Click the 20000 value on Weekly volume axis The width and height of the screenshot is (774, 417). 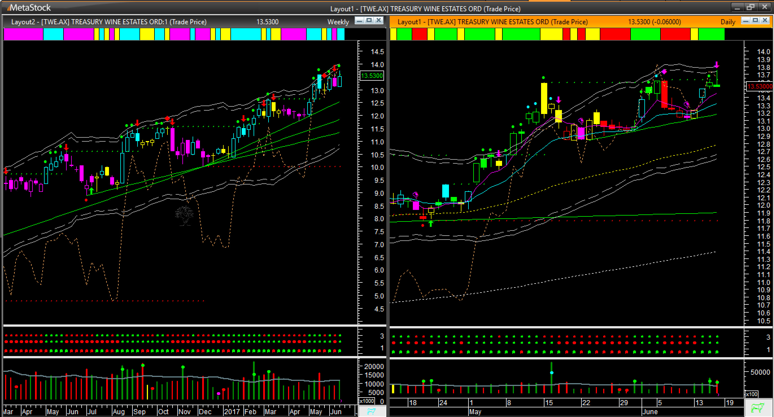[x=374, y=366]
